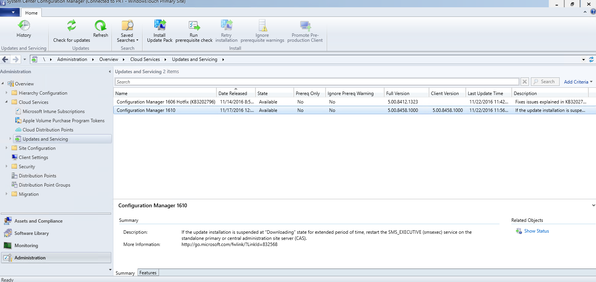Click the navigation Forward arrow
The image size is (596, 282).
pos(16,59)
